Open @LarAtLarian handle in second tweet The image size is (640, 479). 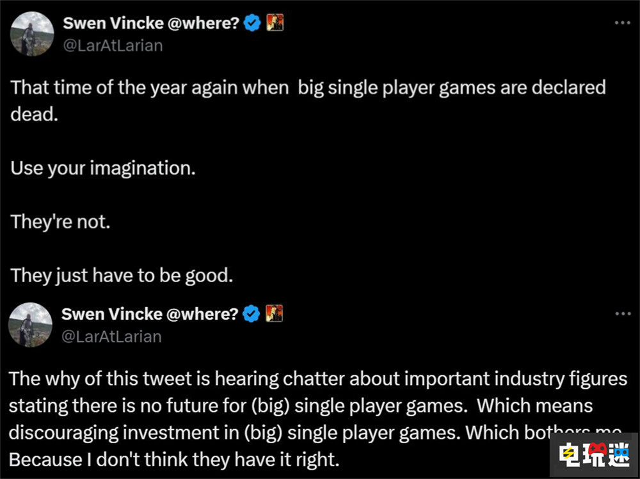112,336
